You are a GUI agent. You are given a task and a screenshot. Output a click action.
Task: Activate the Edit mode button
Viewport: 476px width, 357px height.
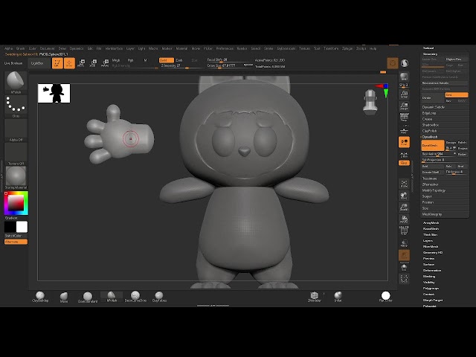(57, 63)
